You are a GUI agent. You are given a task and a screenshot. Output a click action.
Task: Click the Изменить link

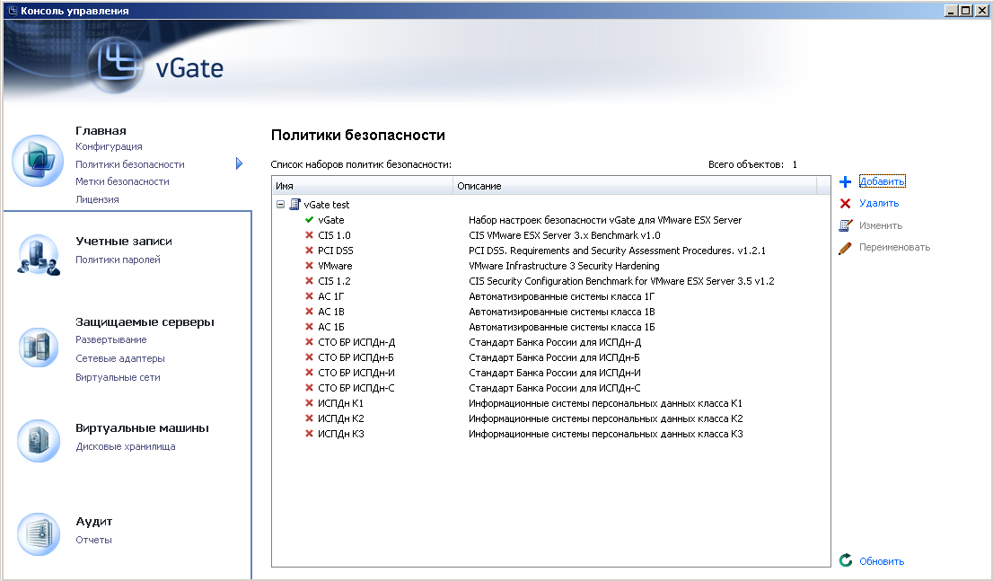click(881, 225)
